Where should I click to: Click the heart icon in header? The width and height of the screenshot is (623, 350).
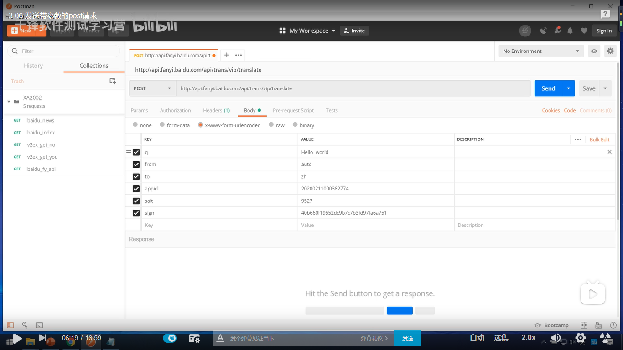click(x=584, y=31)
